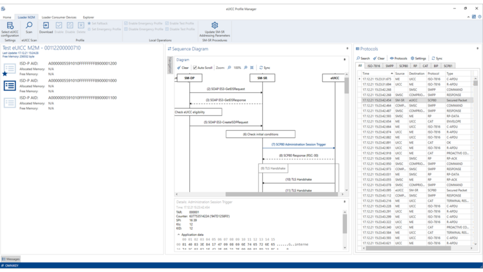This screenshot has width=483, height=272.
Task: Pin the Diagram sub-panel
Action: pyautogui.click(x=345, y=59)
